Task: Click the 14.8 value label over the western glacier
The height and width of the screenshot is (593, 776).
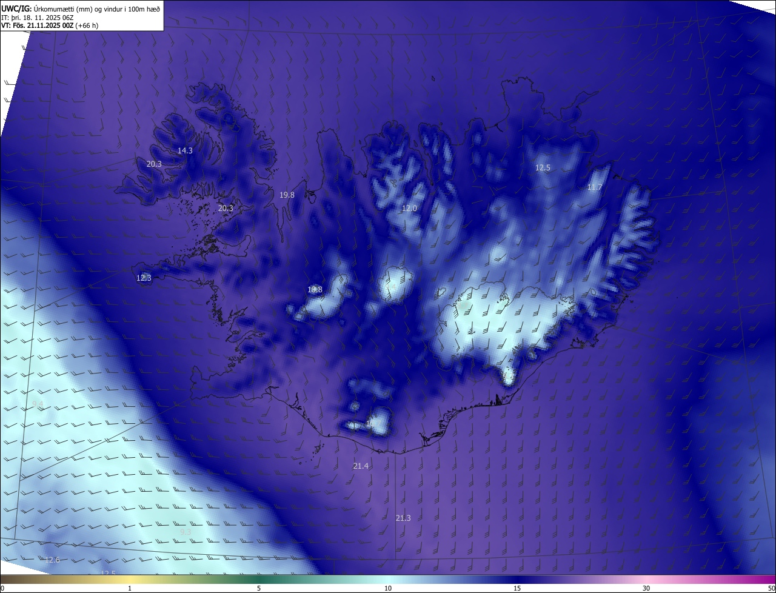Action: click(315, 289)
